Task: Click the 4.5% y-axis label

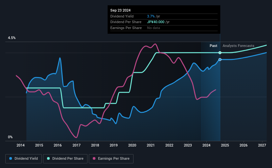Action: (12, 38)
